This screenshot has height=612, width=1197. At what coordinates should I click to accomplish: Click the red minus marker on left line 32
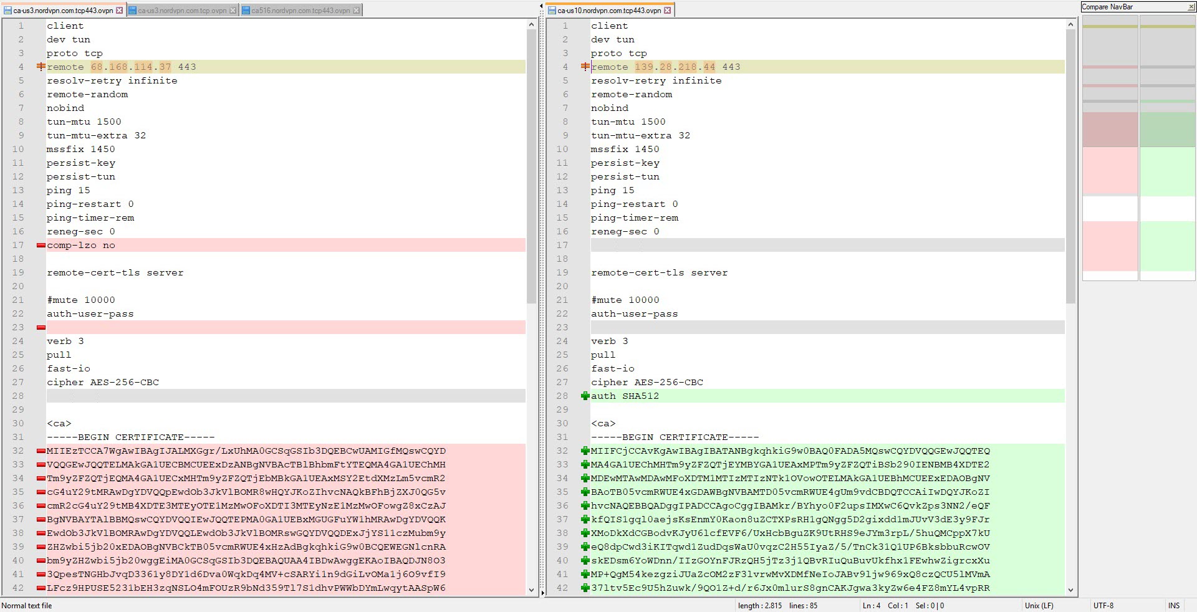click(x=41, y=451)
